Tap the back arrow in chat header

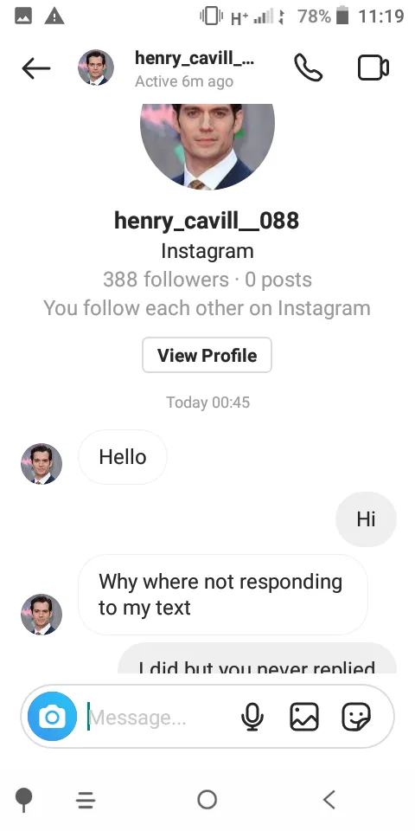pyautogui.click(x=36, y=68)
